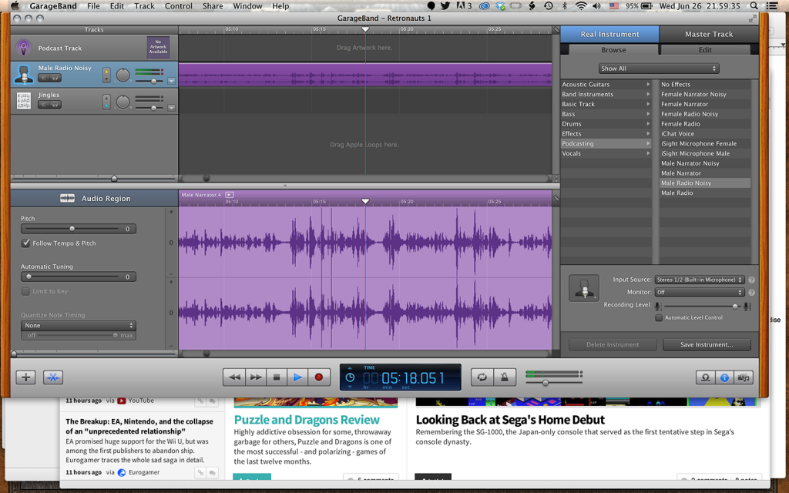Start recording with the red record button
Image resolution: width=789 pixels, height=493 pixels.
318,377
